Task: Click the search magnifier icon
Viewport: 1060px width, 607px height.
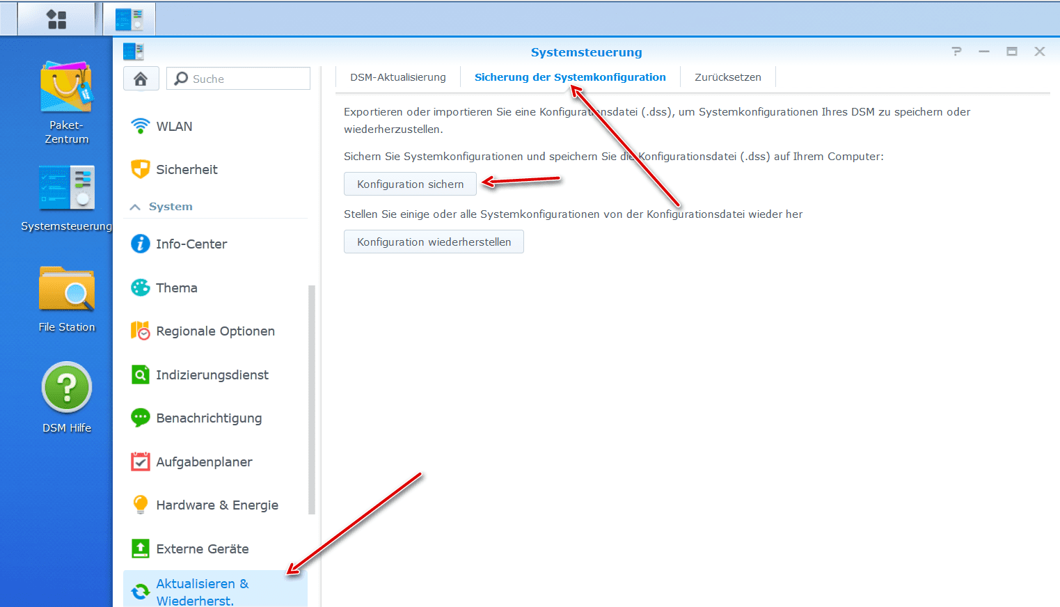Action: point(181,79)
